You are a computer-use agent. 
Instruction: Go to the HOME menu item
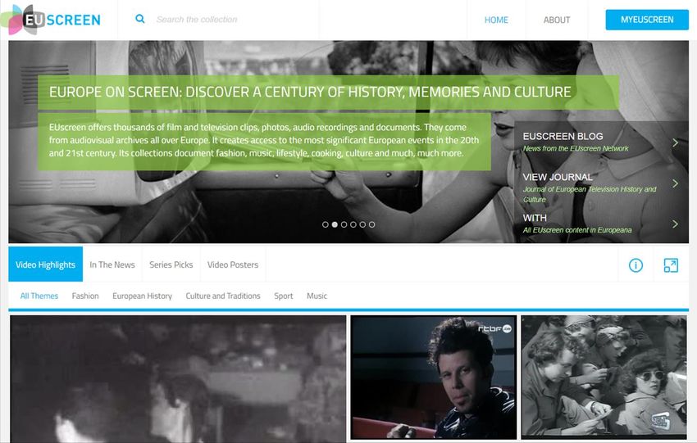(x=496, y=20)
